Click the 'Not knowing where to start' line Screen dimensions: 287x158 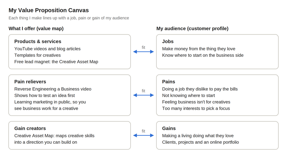point(189,95)
